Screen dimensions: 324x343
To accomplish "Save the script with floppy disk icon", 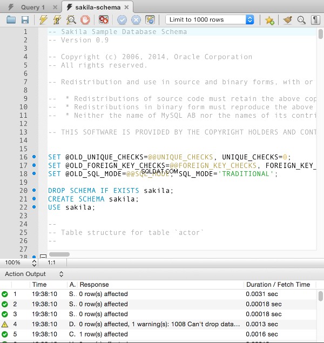I will [25, 20].
